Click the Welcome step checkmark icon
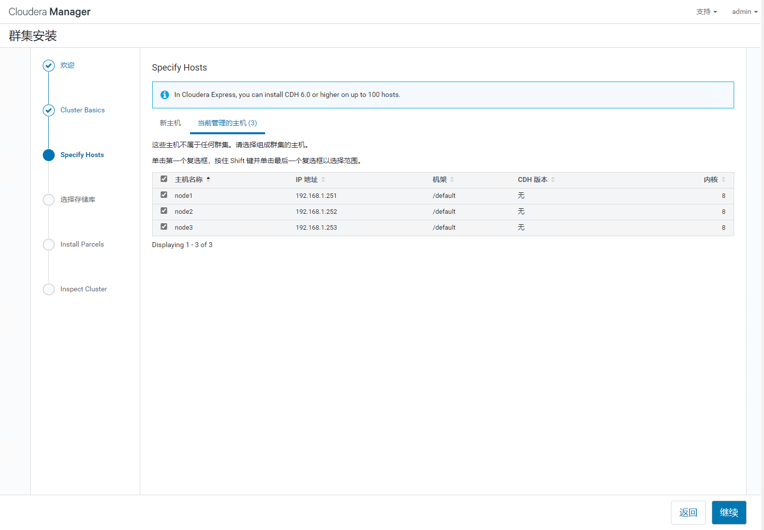 pos(49,66)
